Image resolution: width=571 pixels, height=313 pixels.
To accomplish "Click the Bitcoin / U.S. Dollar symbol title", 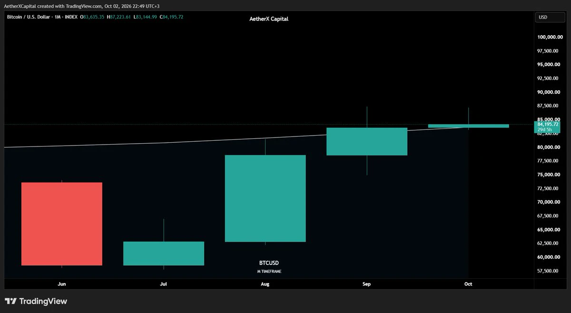I will click(30, 17).
